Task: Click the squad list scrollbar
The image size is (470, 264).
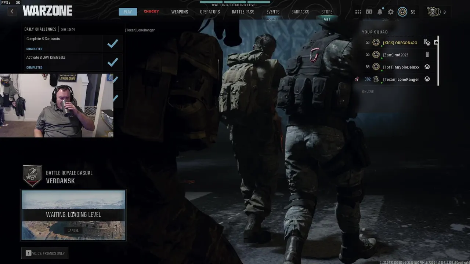Action: point(438,60)
